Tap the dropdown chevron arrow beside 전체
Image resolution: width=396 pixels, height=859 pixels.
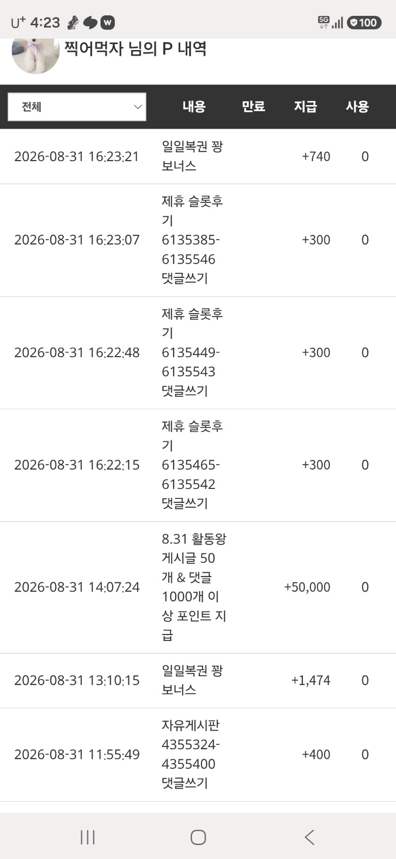click(138, 107)
